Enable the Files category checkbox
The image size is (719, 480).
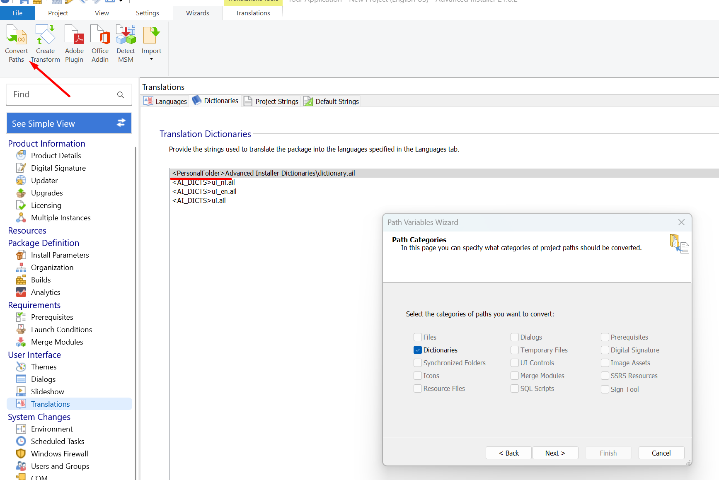point(418,338)
